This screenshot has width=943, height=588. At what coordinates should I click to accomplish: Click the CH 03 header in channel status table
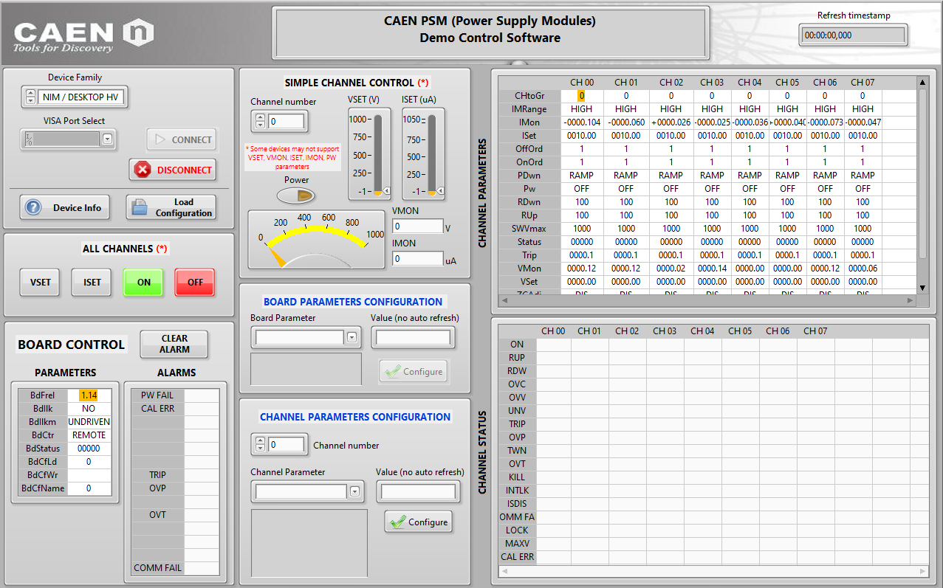pyautogui.click(x=665, y=331)
